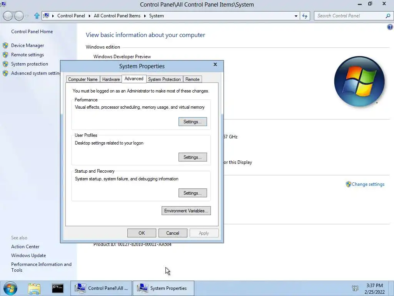Click the shield icon next to Change settings

(x=348, y=184)
